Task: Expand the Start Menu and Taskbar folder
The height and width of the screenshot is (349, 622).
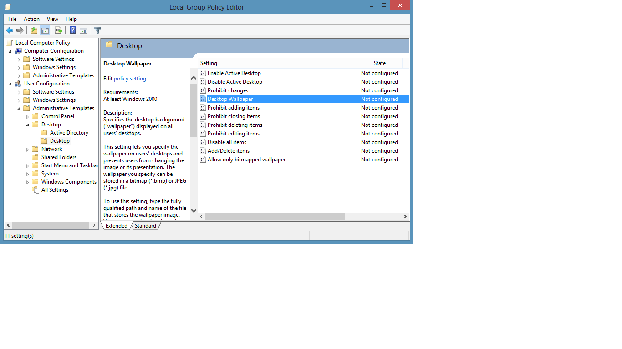Action: (28, 165)
